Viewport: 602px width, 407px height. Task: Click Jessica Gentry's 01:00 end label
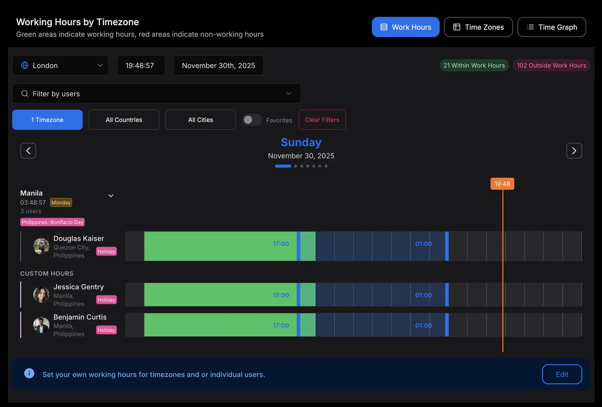[x=424, y=295]
